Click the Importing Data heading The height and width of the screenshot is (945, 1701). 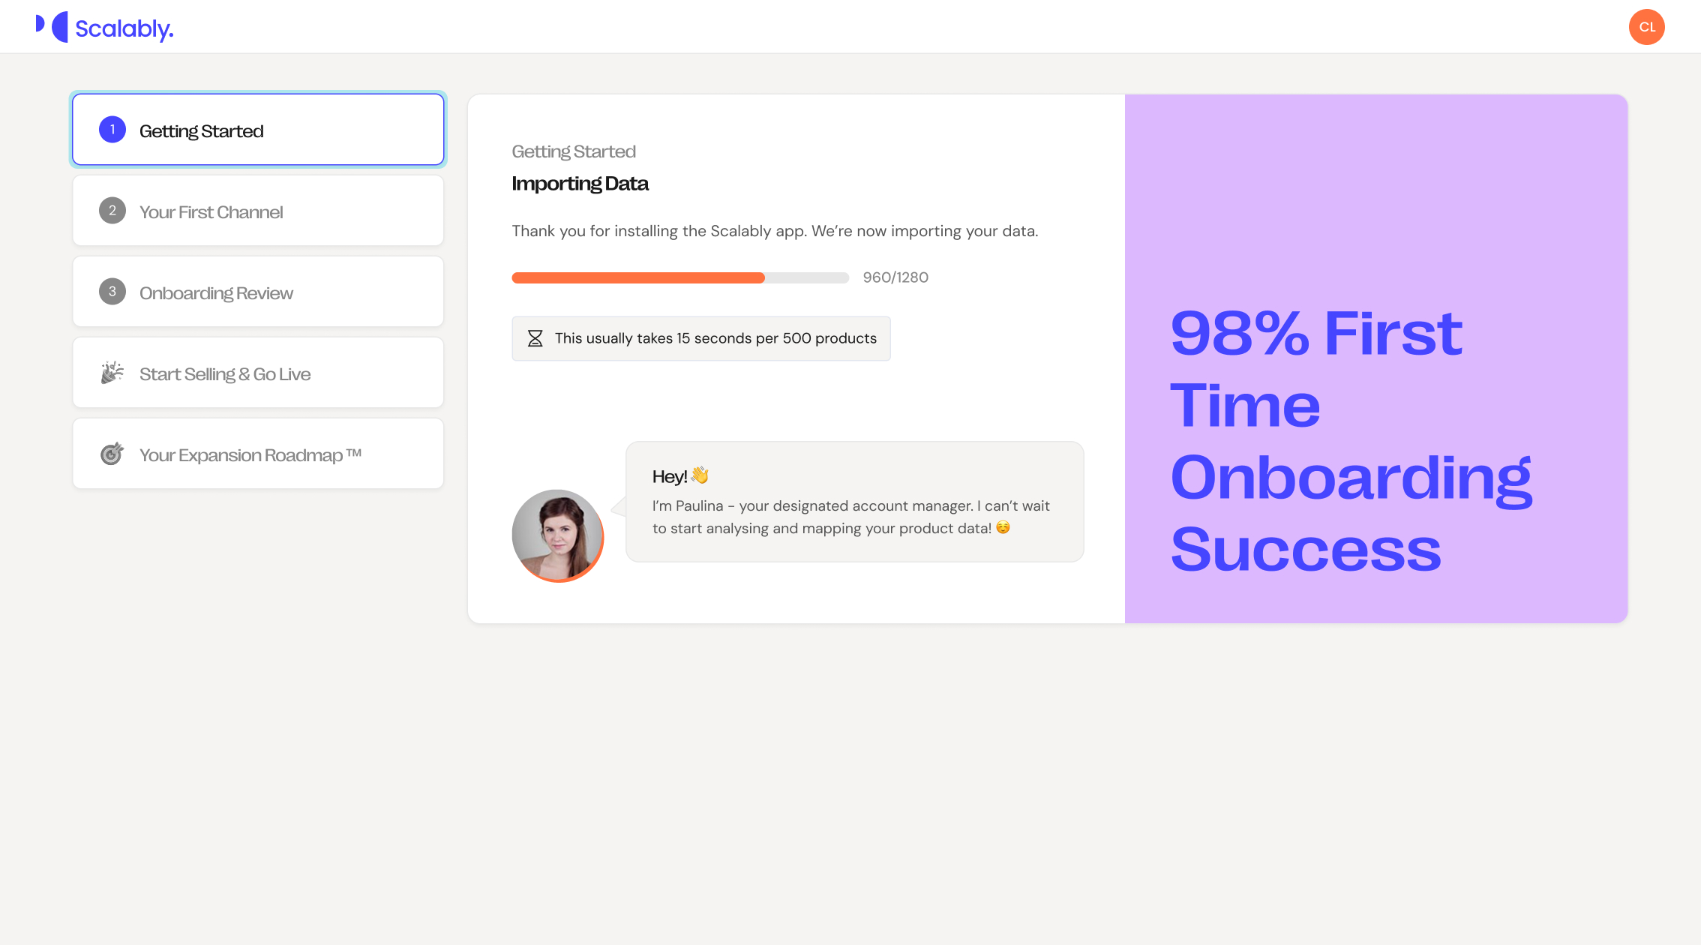[x=580, y=184]
